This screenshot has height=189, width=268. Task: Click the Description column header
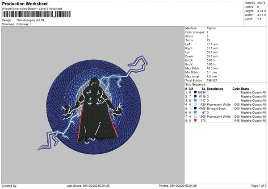215,89
